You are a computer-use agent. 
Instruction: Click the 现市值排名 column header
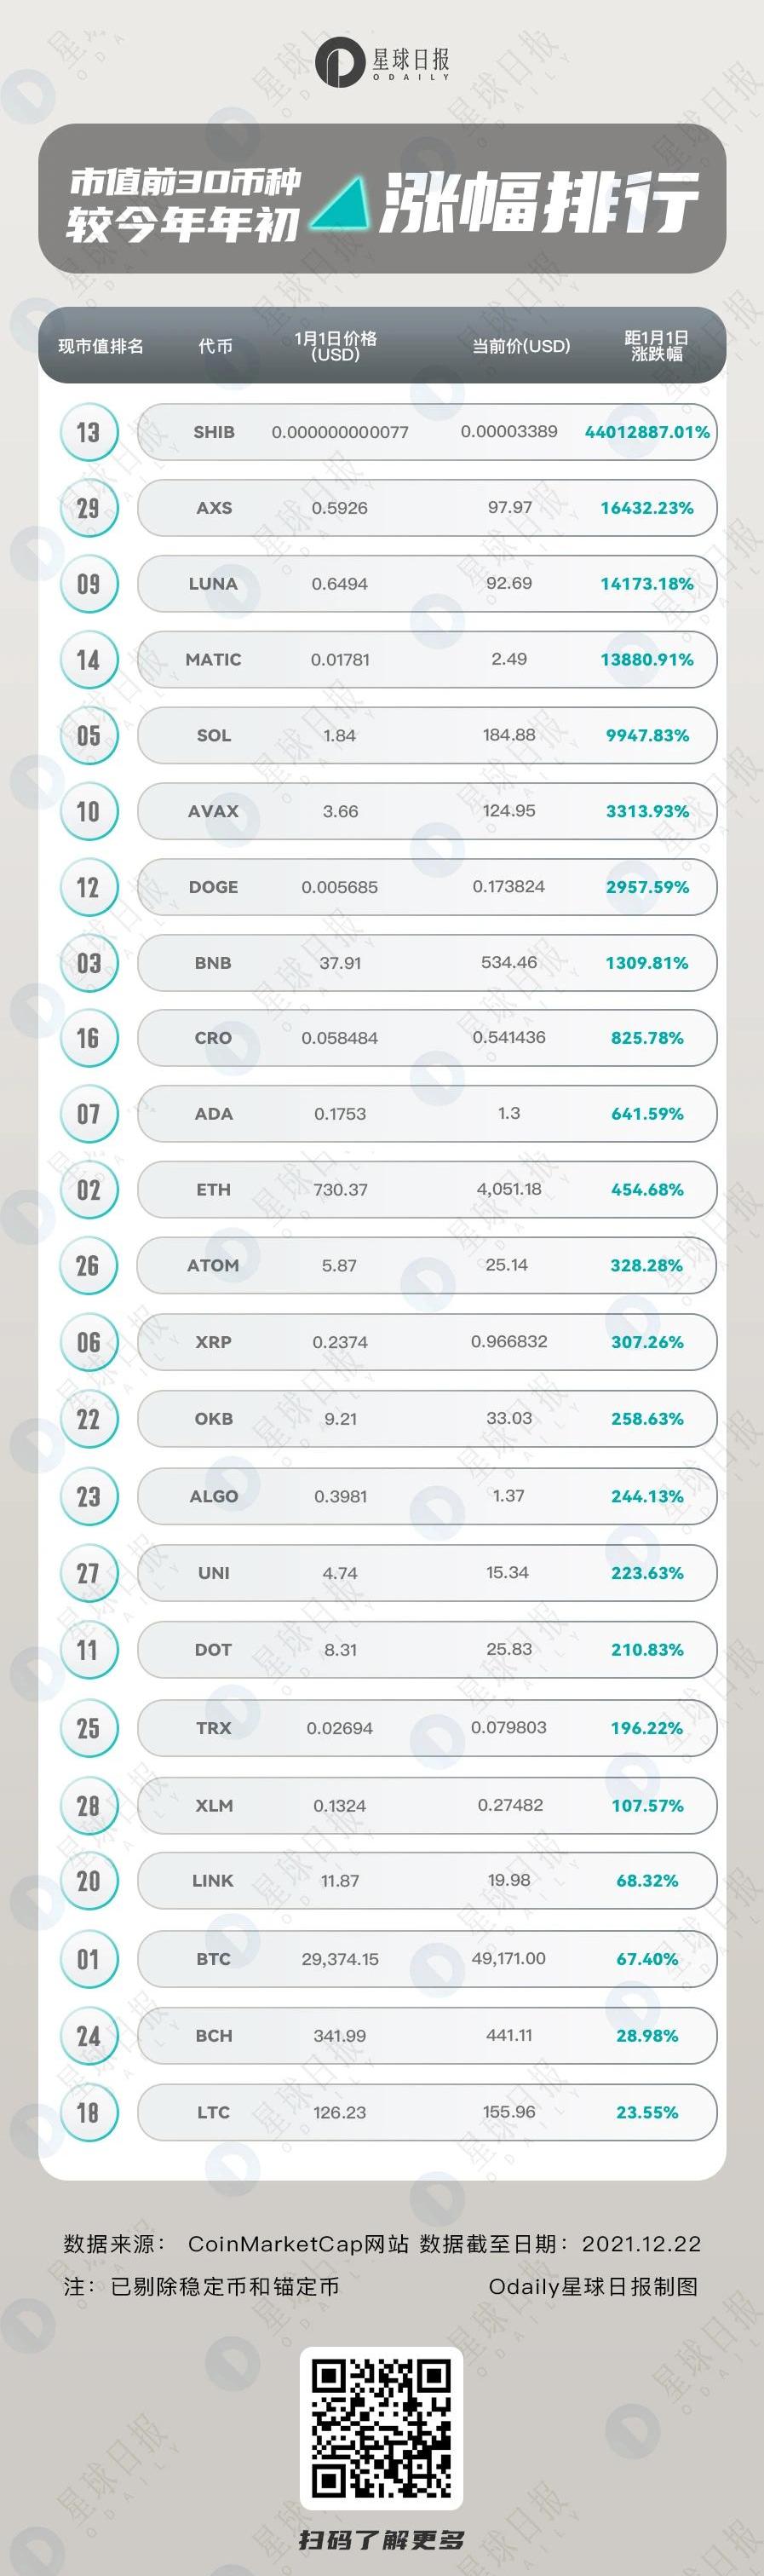pos(101,346)
